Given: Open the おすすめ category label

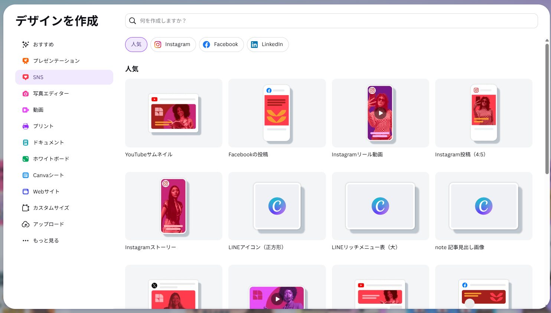Looking at the screenshot, I should pyautogui.click(x=43, y=45).
